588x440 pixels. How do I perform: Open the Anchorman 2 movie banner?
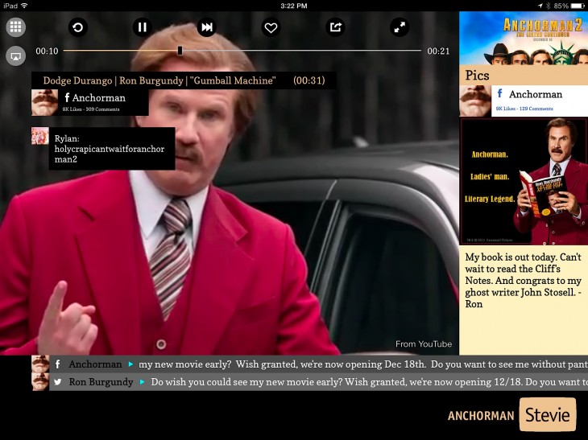point(524,38)
